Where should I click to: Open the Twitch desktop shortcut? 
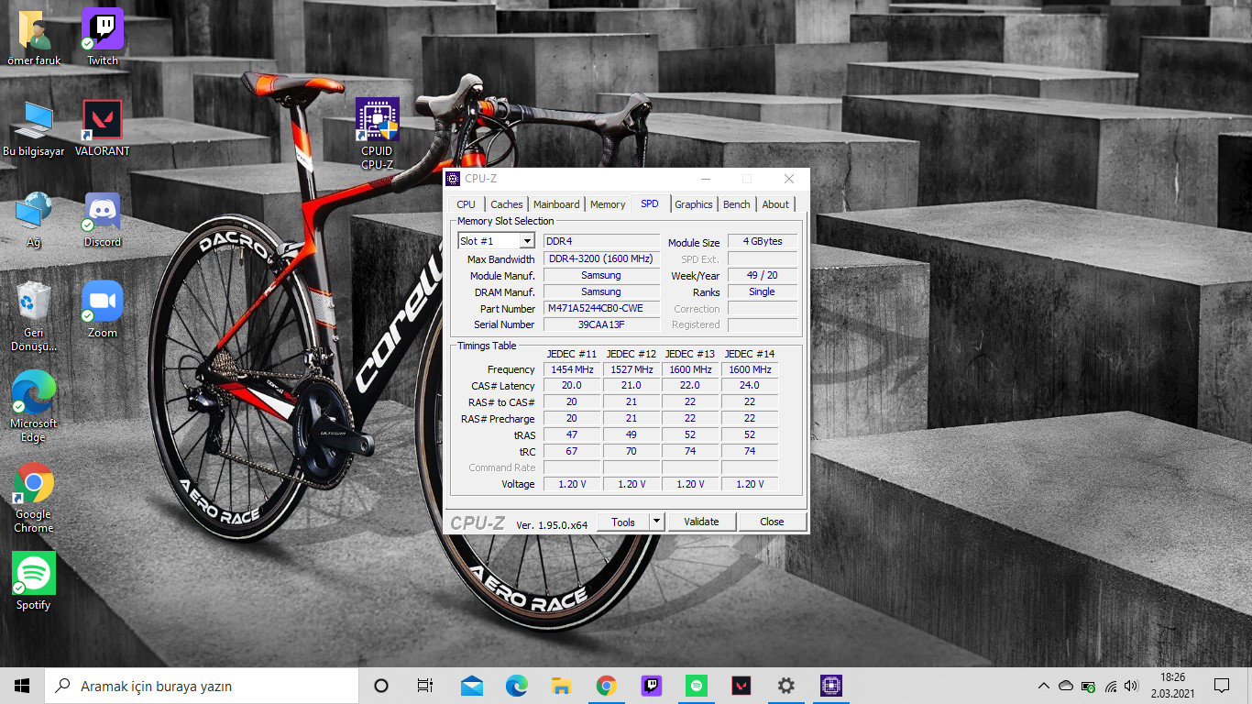pos(103,37)
